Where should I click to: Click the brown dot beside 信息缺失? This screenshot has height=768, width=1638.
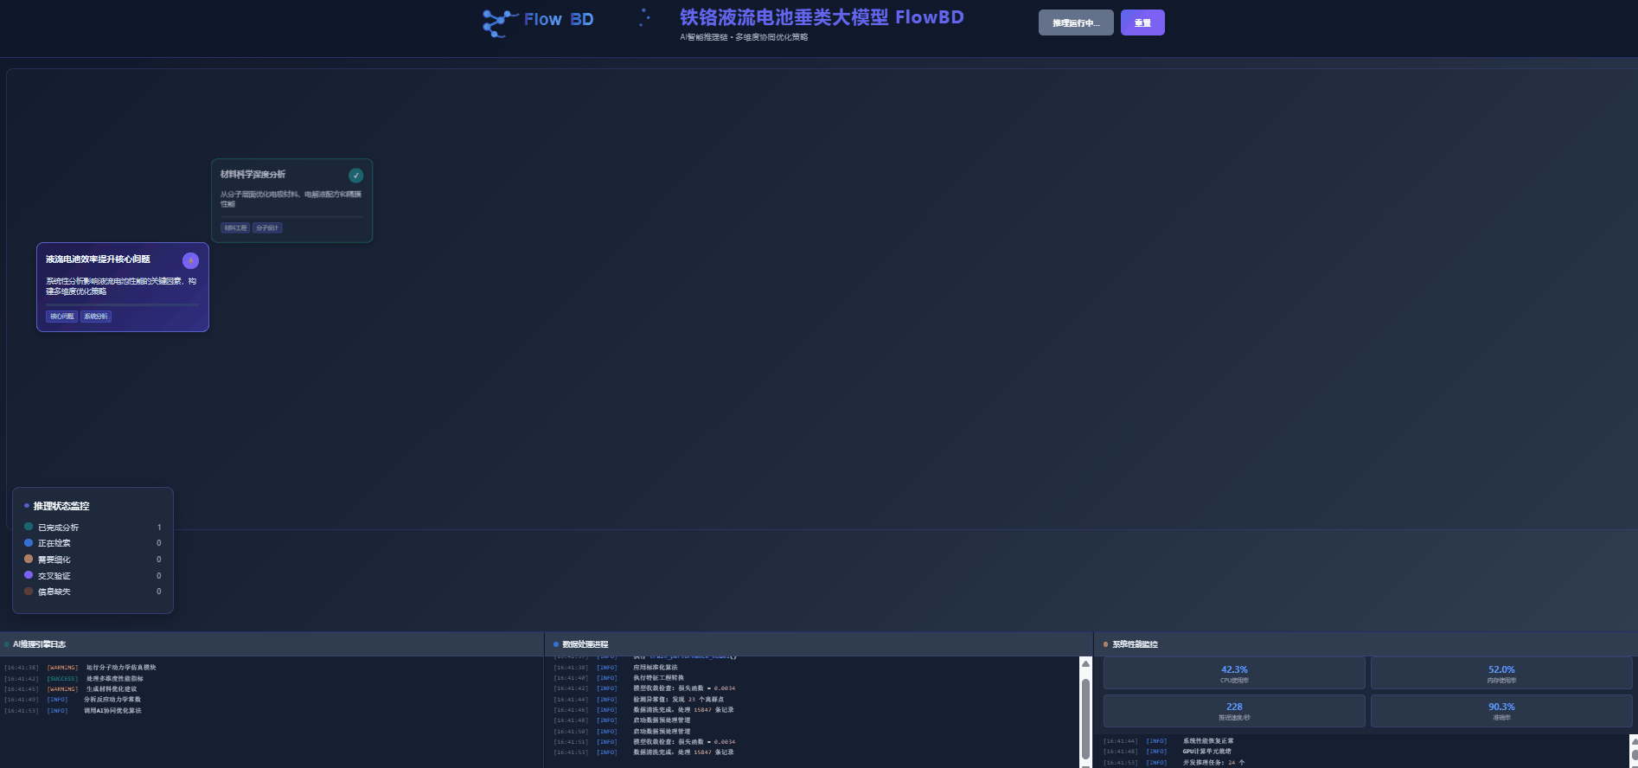pos(29,592)
